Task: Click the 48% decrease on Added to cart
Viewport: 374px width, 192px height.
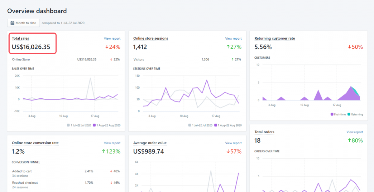Action: pos(115,171)
